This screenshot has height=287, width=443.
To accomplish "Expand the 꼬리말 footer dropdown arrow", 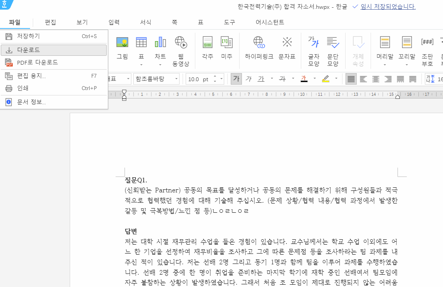I will (x=407, y=65).
